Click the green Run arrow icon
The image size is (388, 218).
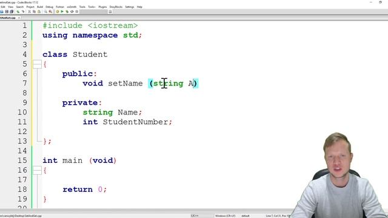(62, 12)
